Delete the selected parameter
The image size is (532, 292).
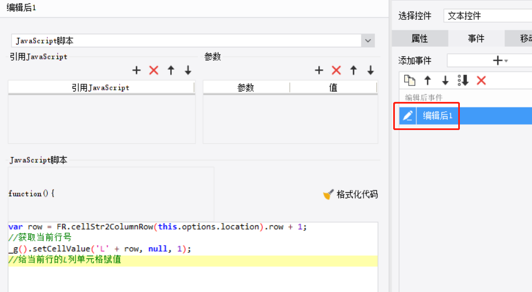(336, 71)
